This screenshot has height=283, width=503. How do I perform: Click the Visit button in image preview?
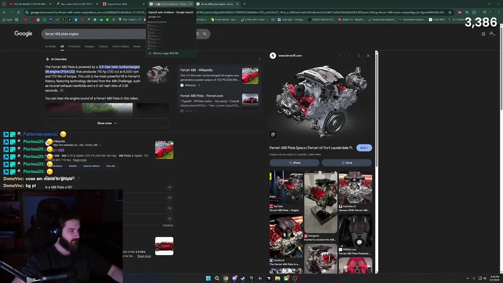pyautogui.click(x=364, y=148)
